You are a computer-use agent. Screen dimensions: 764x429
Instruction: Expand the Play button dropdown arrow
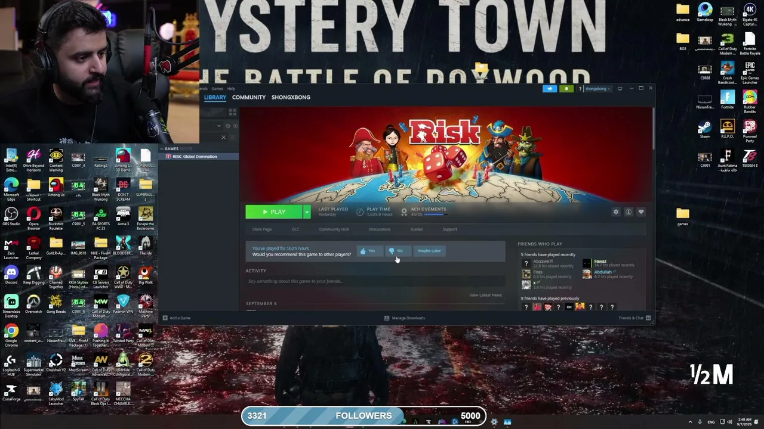[x=307, y=212]
